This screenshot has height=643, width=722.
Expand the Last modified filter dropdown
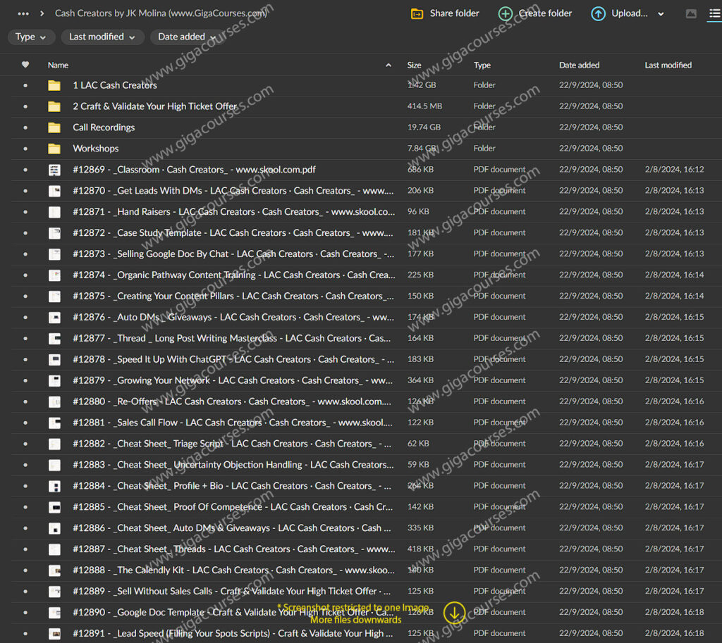pos(102,37)
